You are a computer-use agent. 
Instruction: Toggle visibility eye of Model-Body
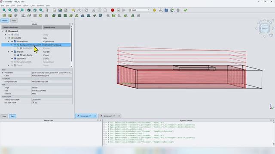(15, 55)
